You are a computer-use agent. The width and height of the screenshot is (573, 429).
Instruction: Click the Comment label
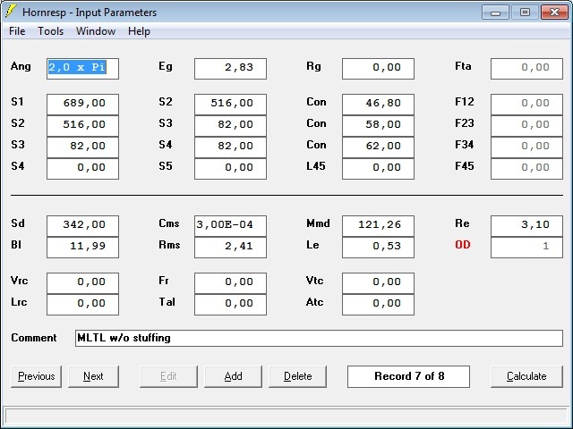[x=34, y=338]
